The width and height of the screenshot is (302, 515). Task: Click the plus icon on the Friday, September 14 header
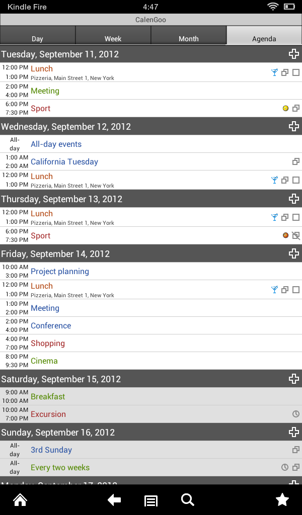[294, 253]
